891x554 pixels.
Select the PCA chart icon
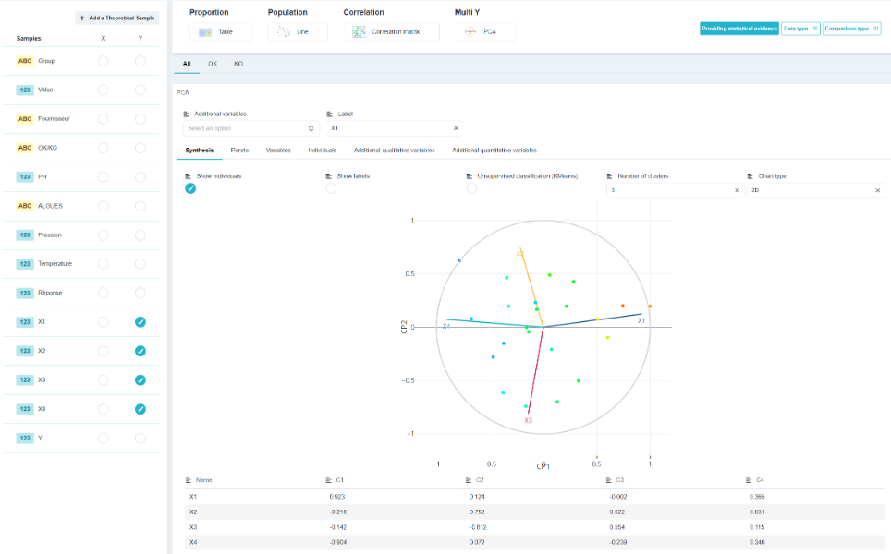click(x=470, y=31)
